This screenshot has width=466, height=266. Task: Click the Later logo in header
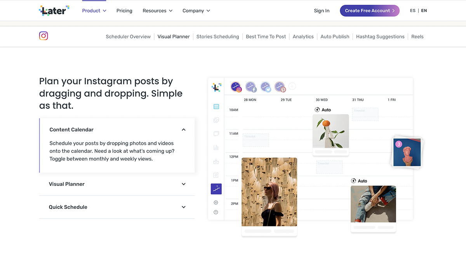pyautogui.click(x=54, y=10)
